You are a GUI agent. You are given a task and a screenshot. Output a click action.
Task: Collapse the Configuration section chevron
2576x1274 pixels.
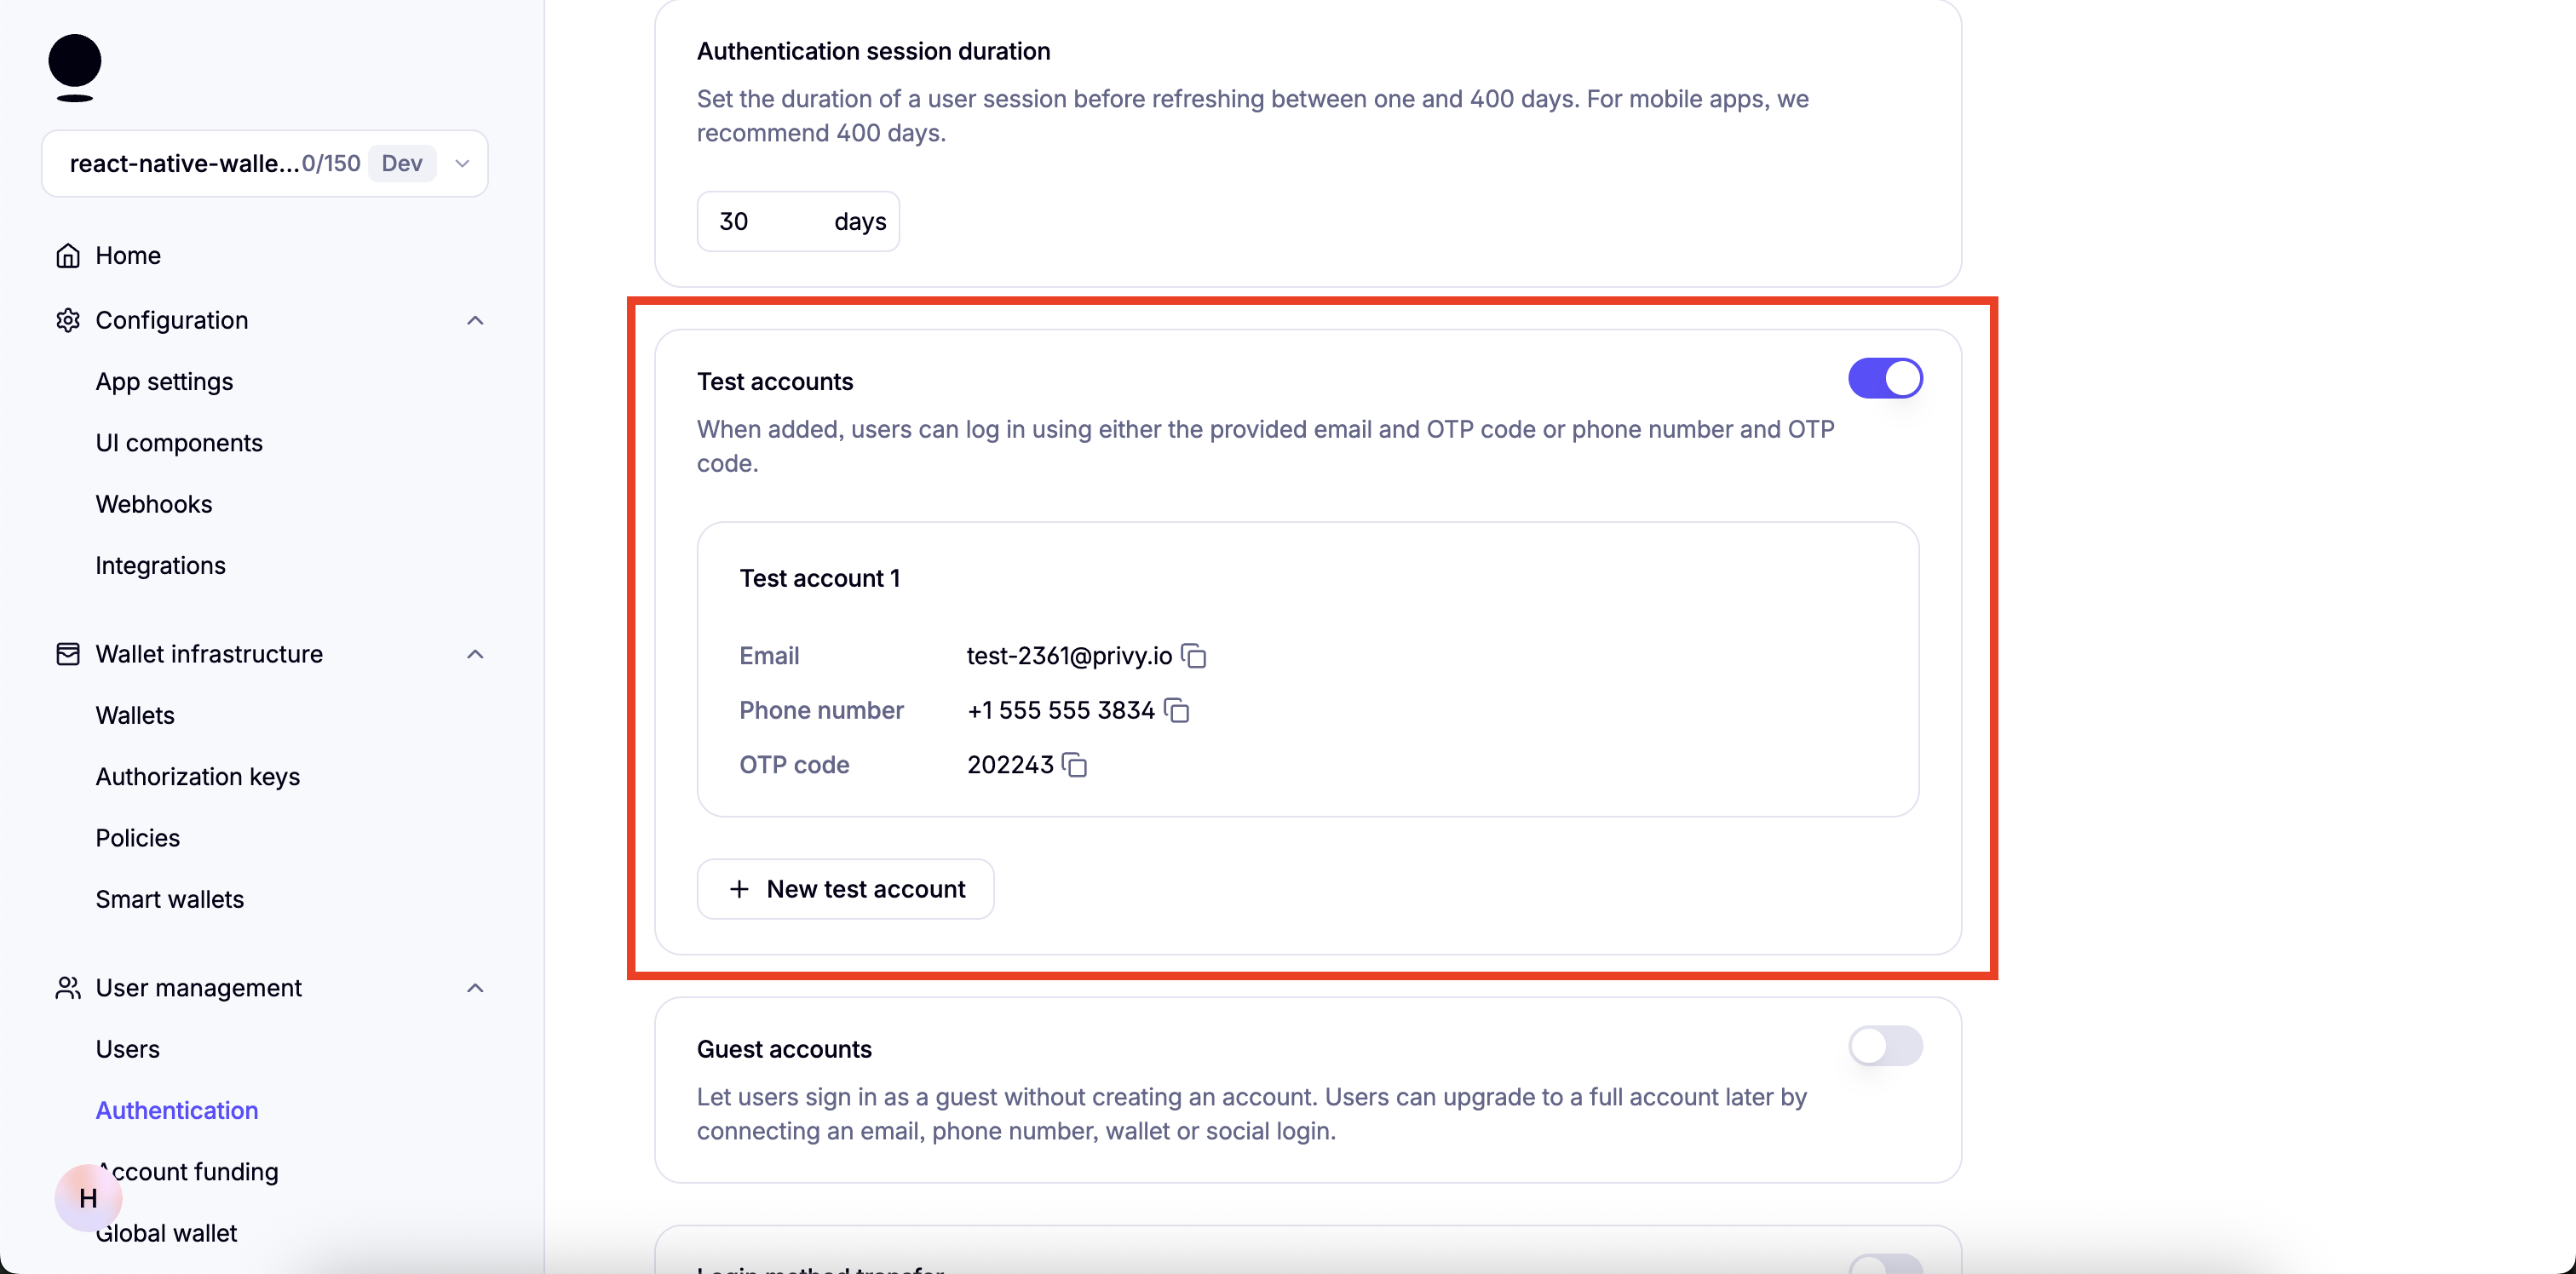[x=475, y=321]
